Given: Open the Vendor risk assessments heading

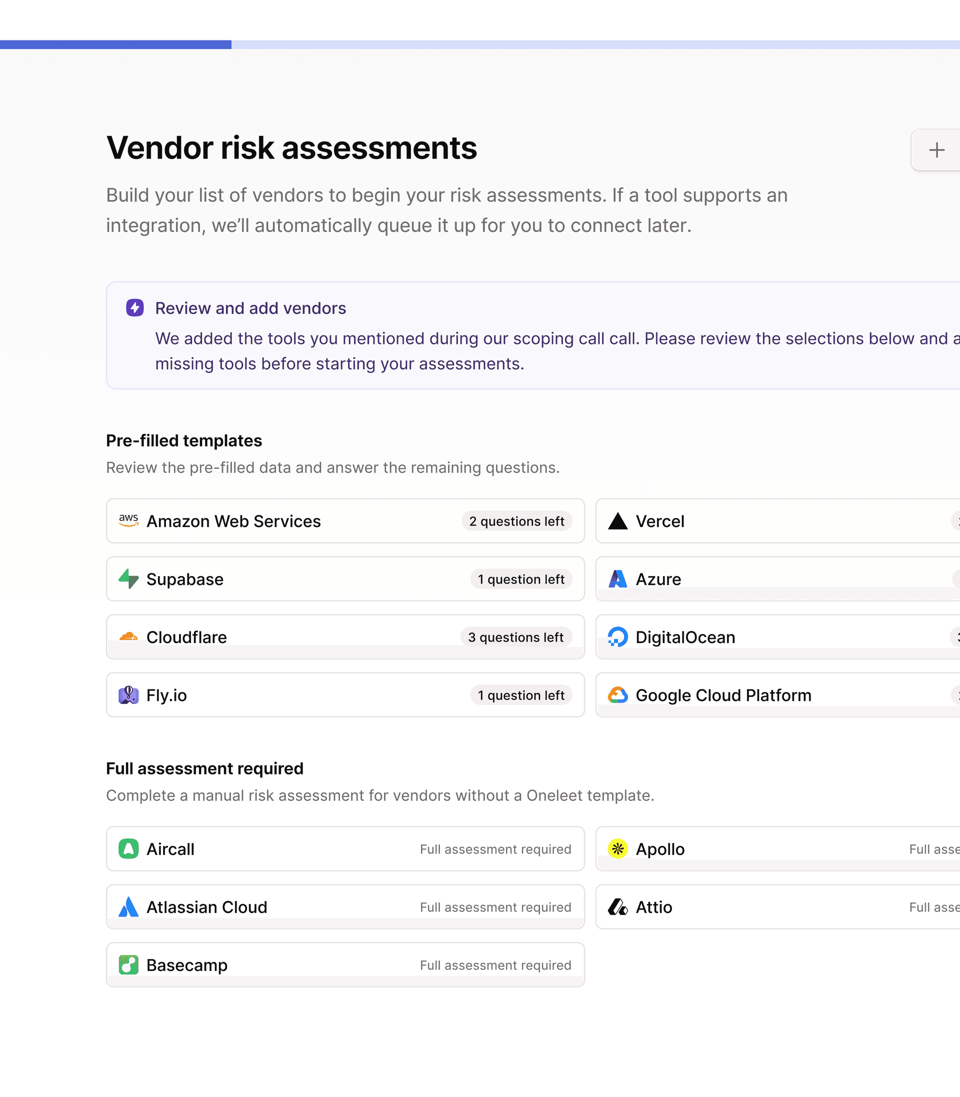Looking at the screenshot, I should 291,148.
